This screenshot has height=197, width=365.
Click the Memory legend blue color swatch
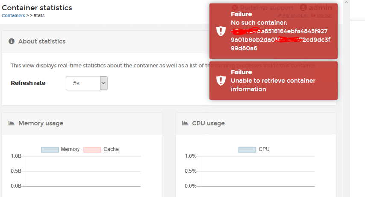pos(50,150)
